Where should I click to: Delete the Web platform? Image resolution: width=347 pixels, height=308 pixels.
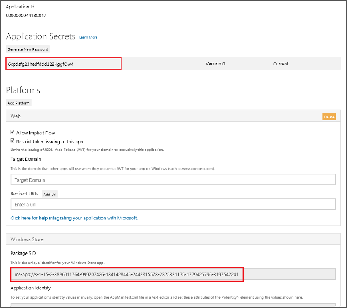pos(329,117)
